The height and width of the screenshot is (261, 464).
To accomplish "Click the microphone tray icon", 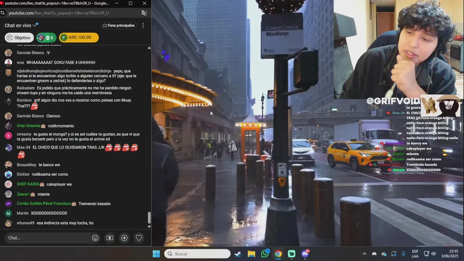I will pyautogui.click(x=403, y=254).
